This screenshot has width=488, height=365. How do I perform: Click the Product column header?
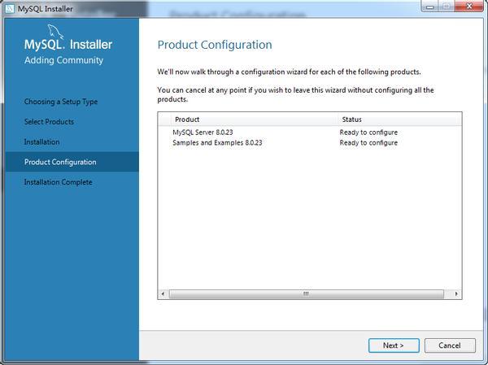click(x=255, y=119)
